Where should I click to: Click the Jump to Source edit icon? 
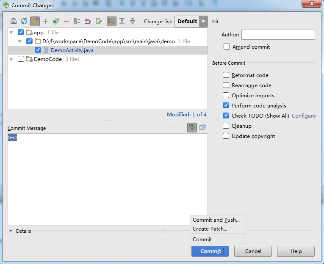click(x=99, y=21)
